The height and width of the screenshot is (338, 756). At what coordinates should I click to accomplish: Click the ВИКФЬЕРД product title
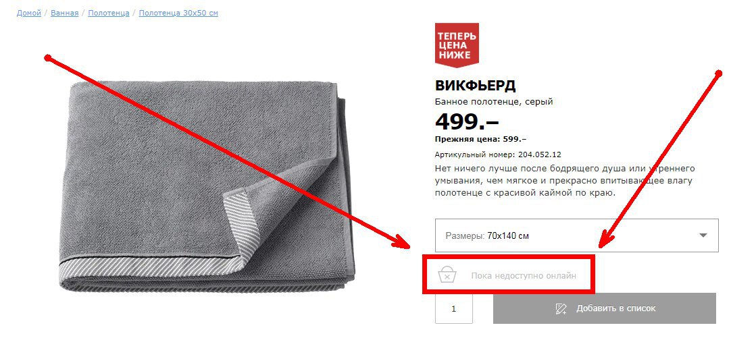point(476,86)
